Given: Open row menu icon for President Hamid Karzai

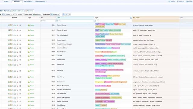Looking at the screenshot, I should [20, 90].
